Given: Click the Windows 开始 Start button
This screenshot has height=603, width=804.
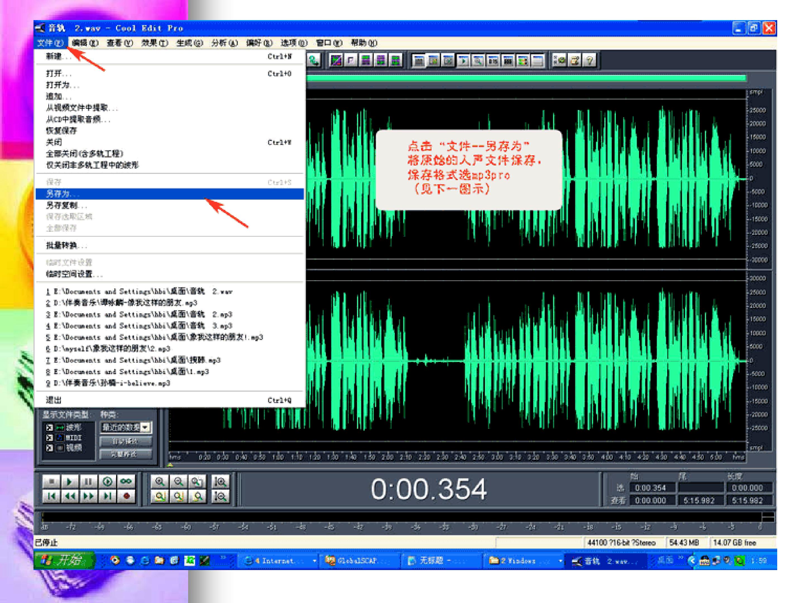Looking at the screenshot, I should 64,561.
